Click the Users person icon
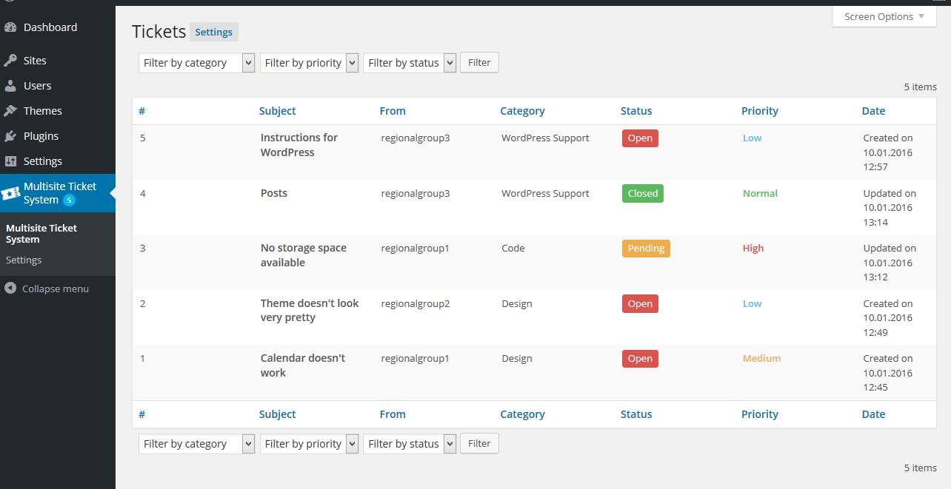 (x=10, y=86)
